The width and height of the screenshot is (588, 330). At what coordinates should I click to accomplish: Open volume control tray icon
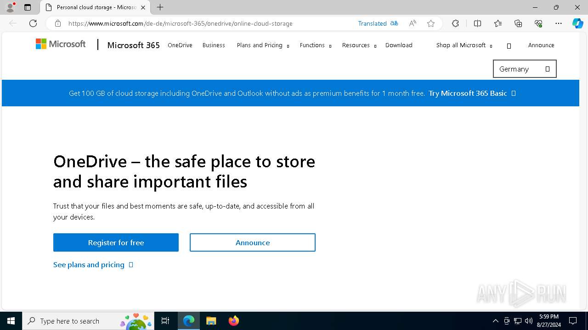[x=529, y=321]
